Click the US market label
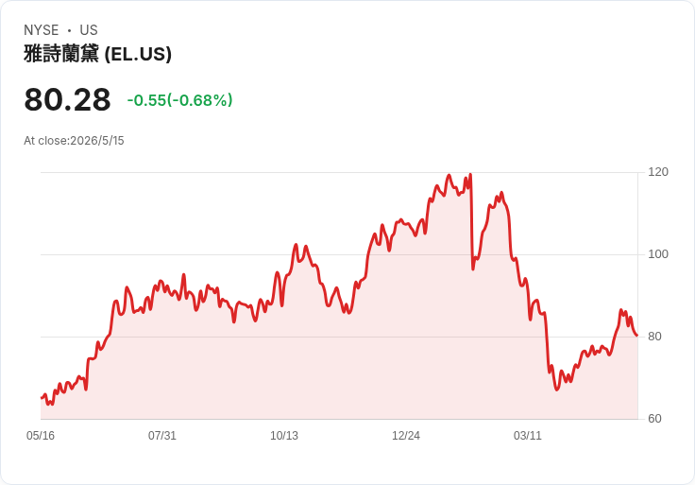This screenshot has width=695, height=485. [89, 30]
